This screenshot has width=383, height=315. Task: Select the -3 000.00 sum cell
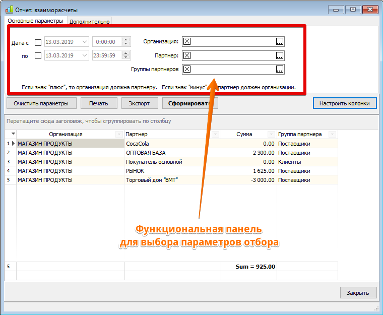249,180
